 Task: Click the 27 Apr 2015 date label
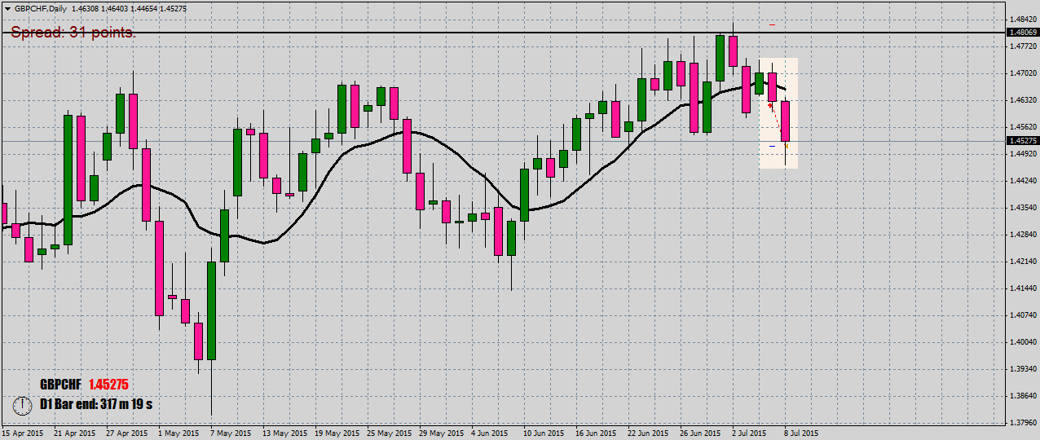(126, 433)
